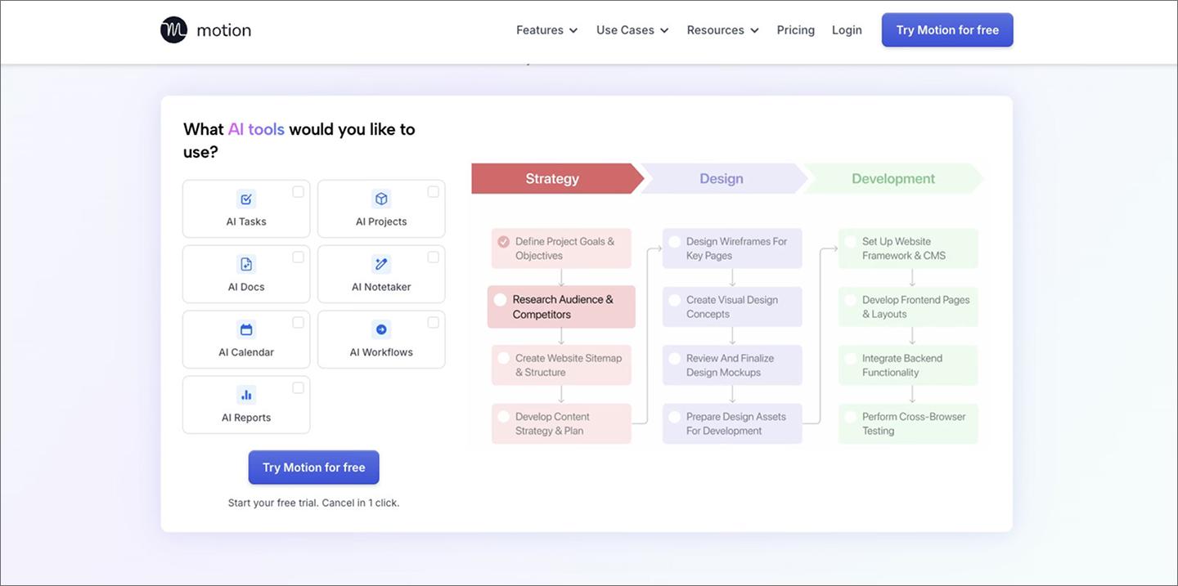Click the Motion logo in the header

point(205,29)
